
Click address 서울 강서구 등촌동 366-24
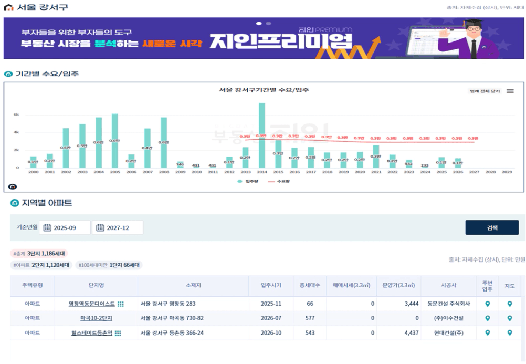(172, 333)
